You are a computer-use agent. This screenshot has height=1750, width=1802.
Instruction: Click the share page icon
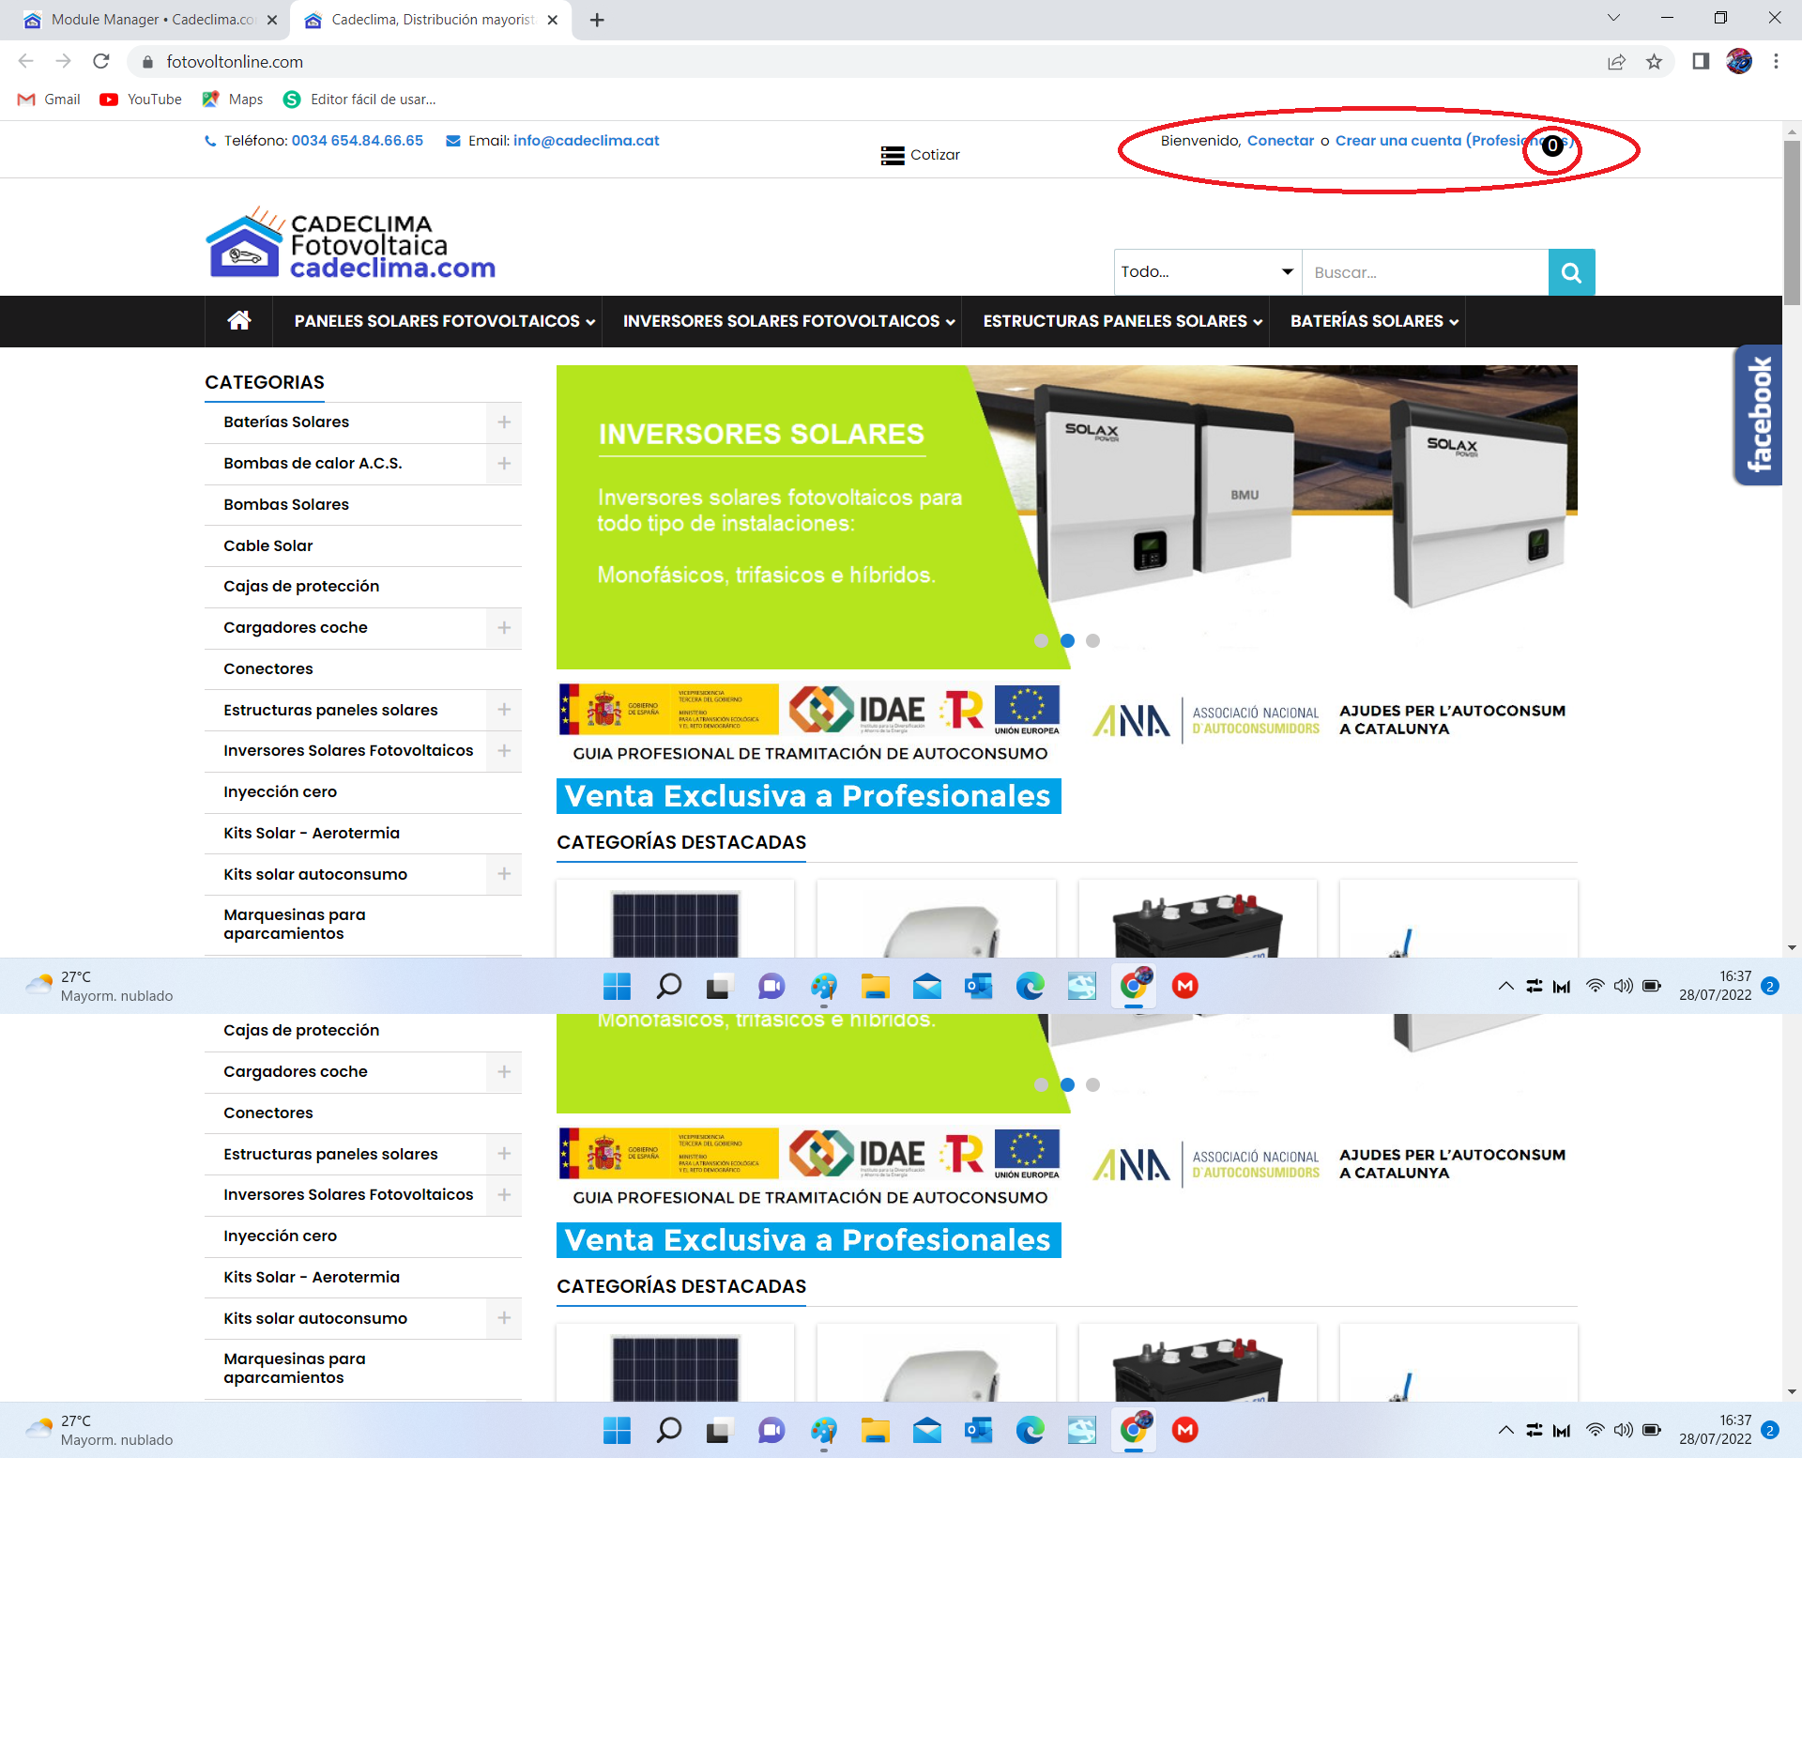point(1616,62)
